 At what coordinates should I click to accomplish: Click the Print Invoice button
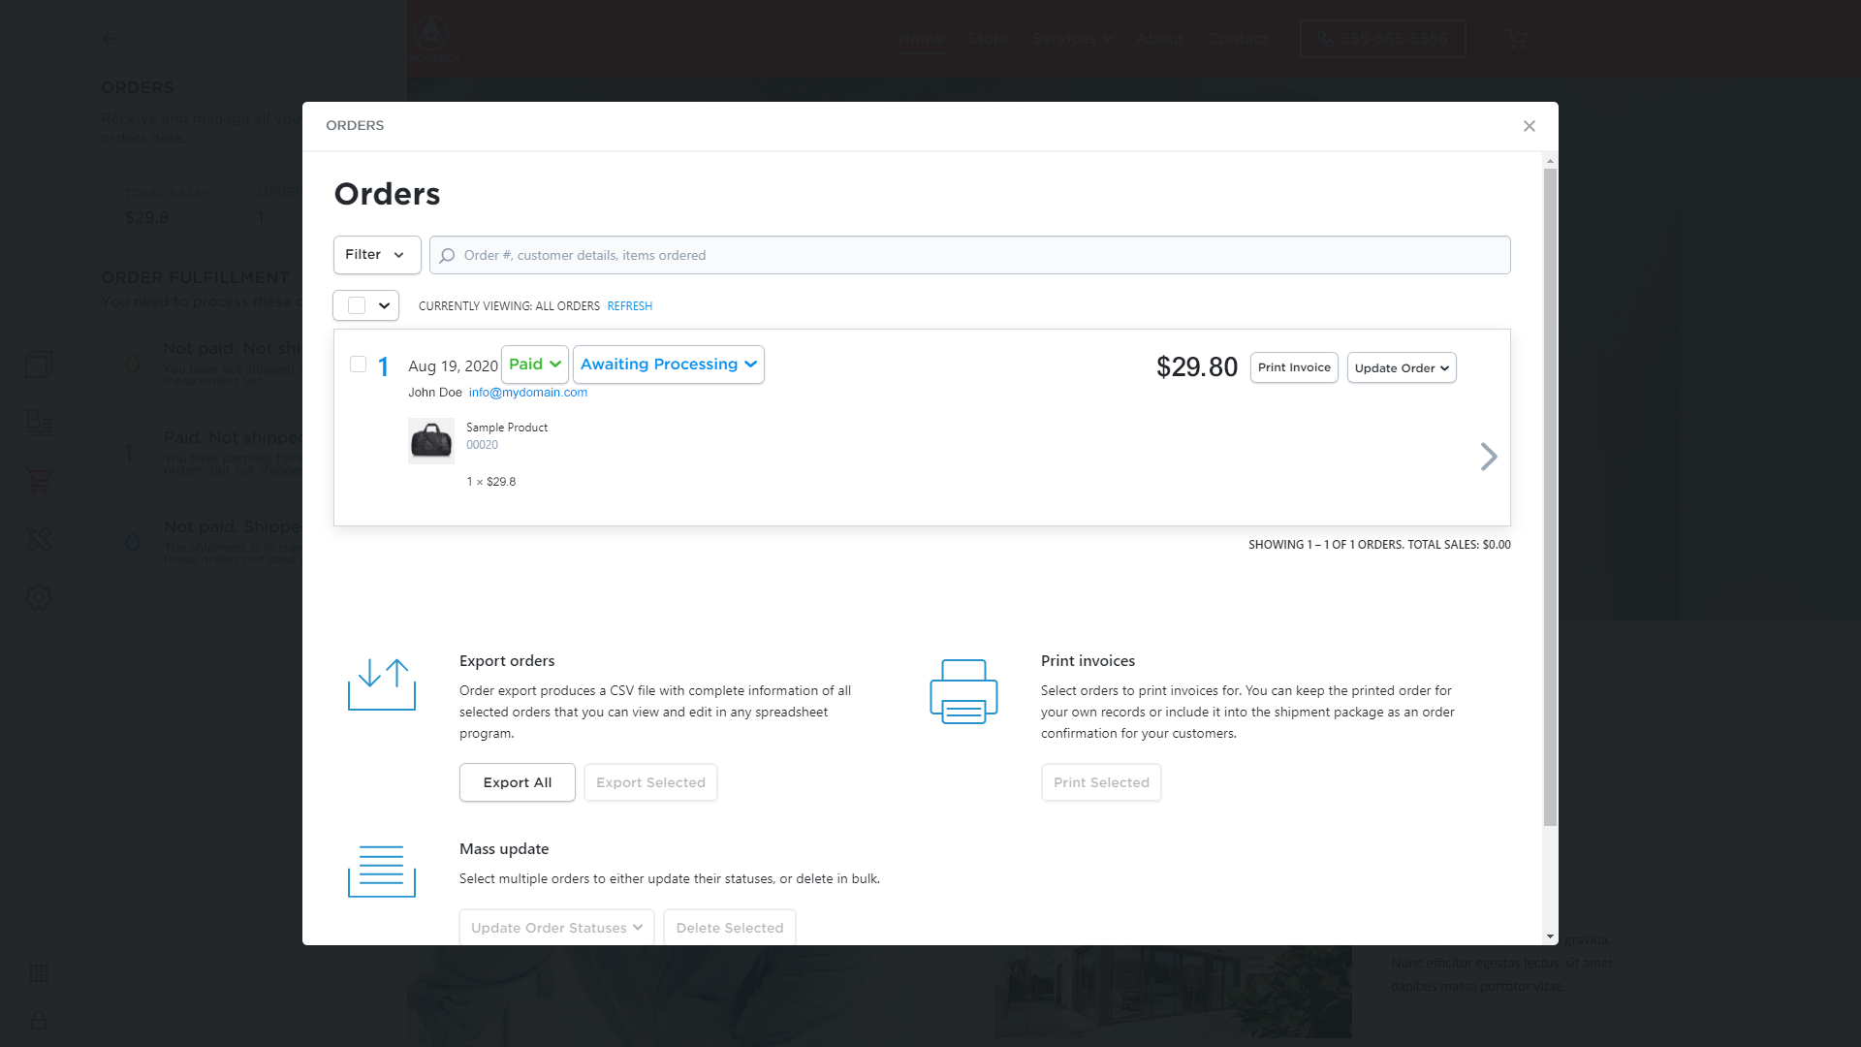[1294, 367]
